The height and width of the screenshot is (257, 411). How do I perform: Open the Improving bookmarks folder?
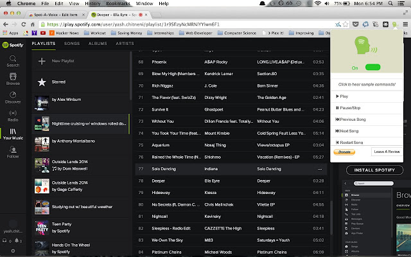301,33
